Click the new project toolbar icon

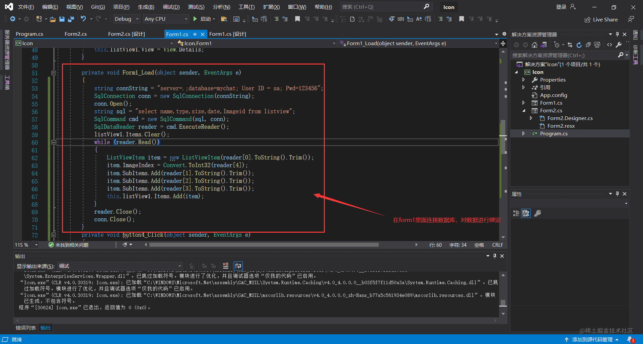39,19
